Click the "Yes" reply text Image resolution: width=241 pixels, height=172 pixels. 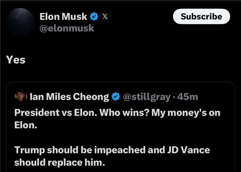(x=16, y=60)
